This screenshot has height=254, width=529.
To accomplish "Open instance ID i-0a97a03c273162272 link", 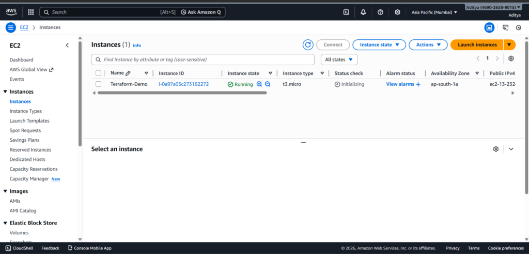I will [x=183, y=84].
